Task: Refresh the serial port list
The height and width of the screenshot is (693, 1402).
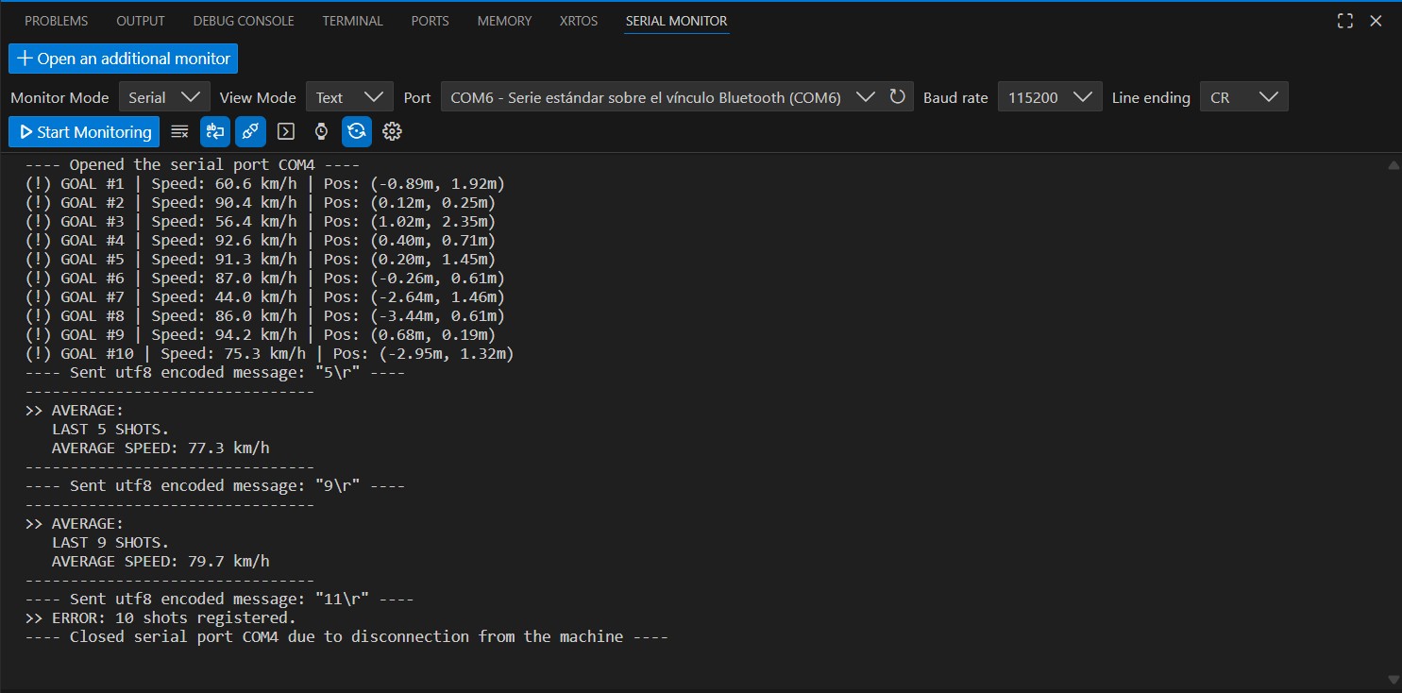Action: (898, 96)
